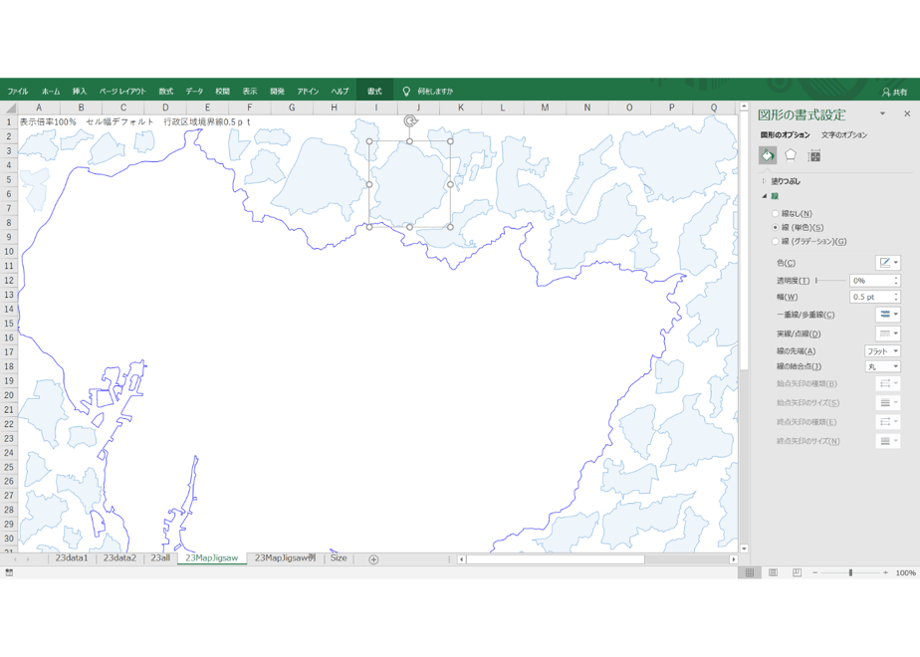Open the 実線/点線 dash type dropdown
This screenshot has width=920, height=657.
point(888,333)
